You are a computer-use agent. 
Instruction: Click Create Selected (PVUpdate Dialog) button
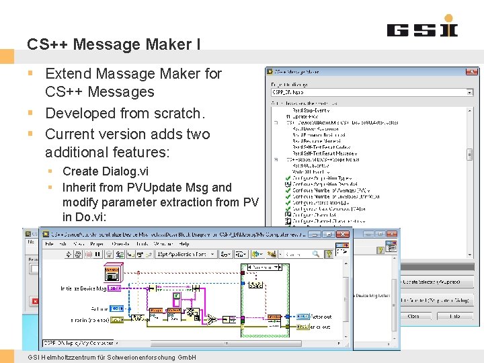tap(436, 300)
